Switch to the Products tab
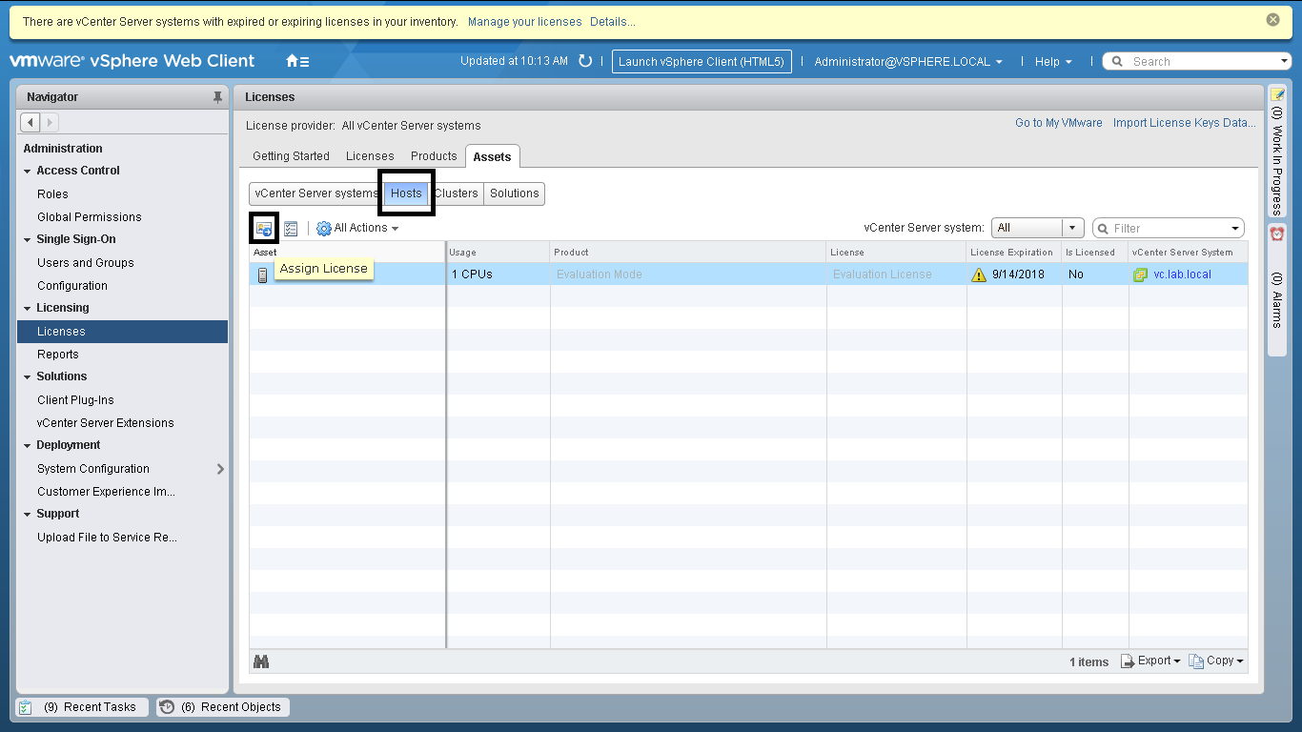 [434, 156]
